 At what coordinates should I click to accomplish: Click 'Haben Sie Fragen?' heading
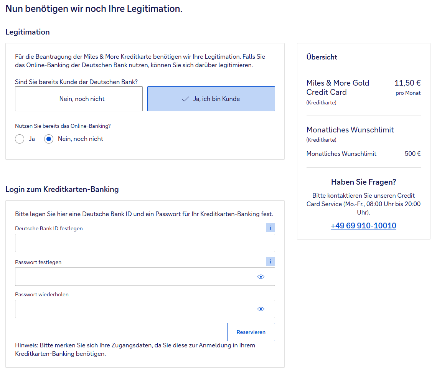(x=363, y=182)
